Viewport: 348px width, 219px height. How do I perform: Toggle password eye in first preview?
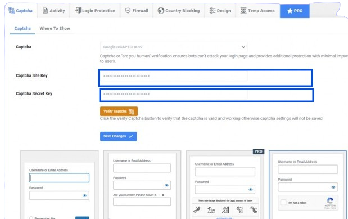click(x=84, y=196)
